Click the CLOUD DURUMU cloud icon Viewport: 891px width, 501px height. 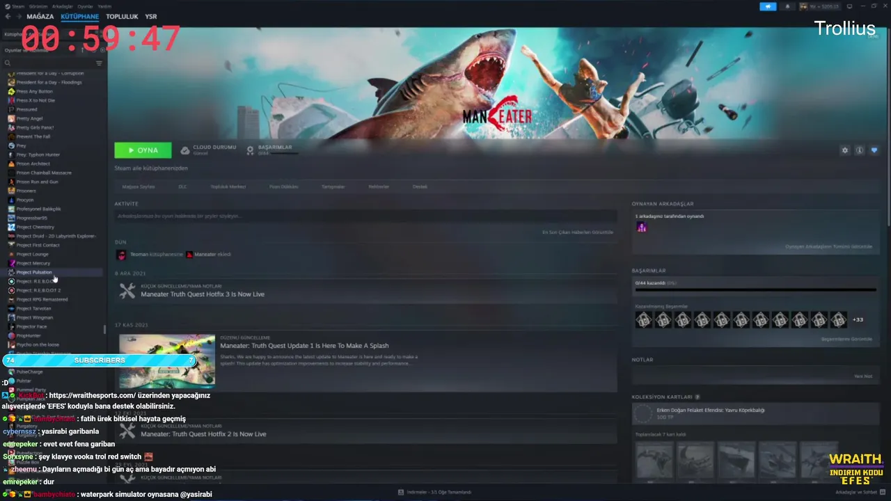[185, 150]
